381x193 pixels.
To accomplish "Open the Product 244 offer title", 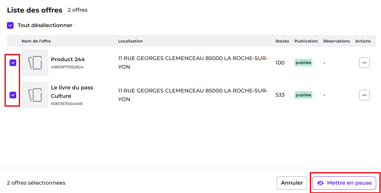I will [x=68, y=59].
